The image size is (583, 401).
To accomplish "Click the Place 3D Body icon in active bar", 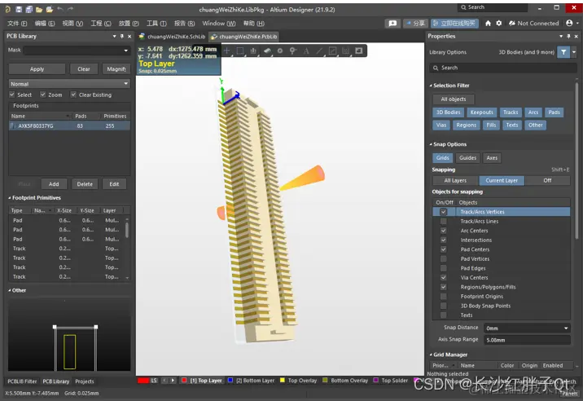I will coord(267,51).
